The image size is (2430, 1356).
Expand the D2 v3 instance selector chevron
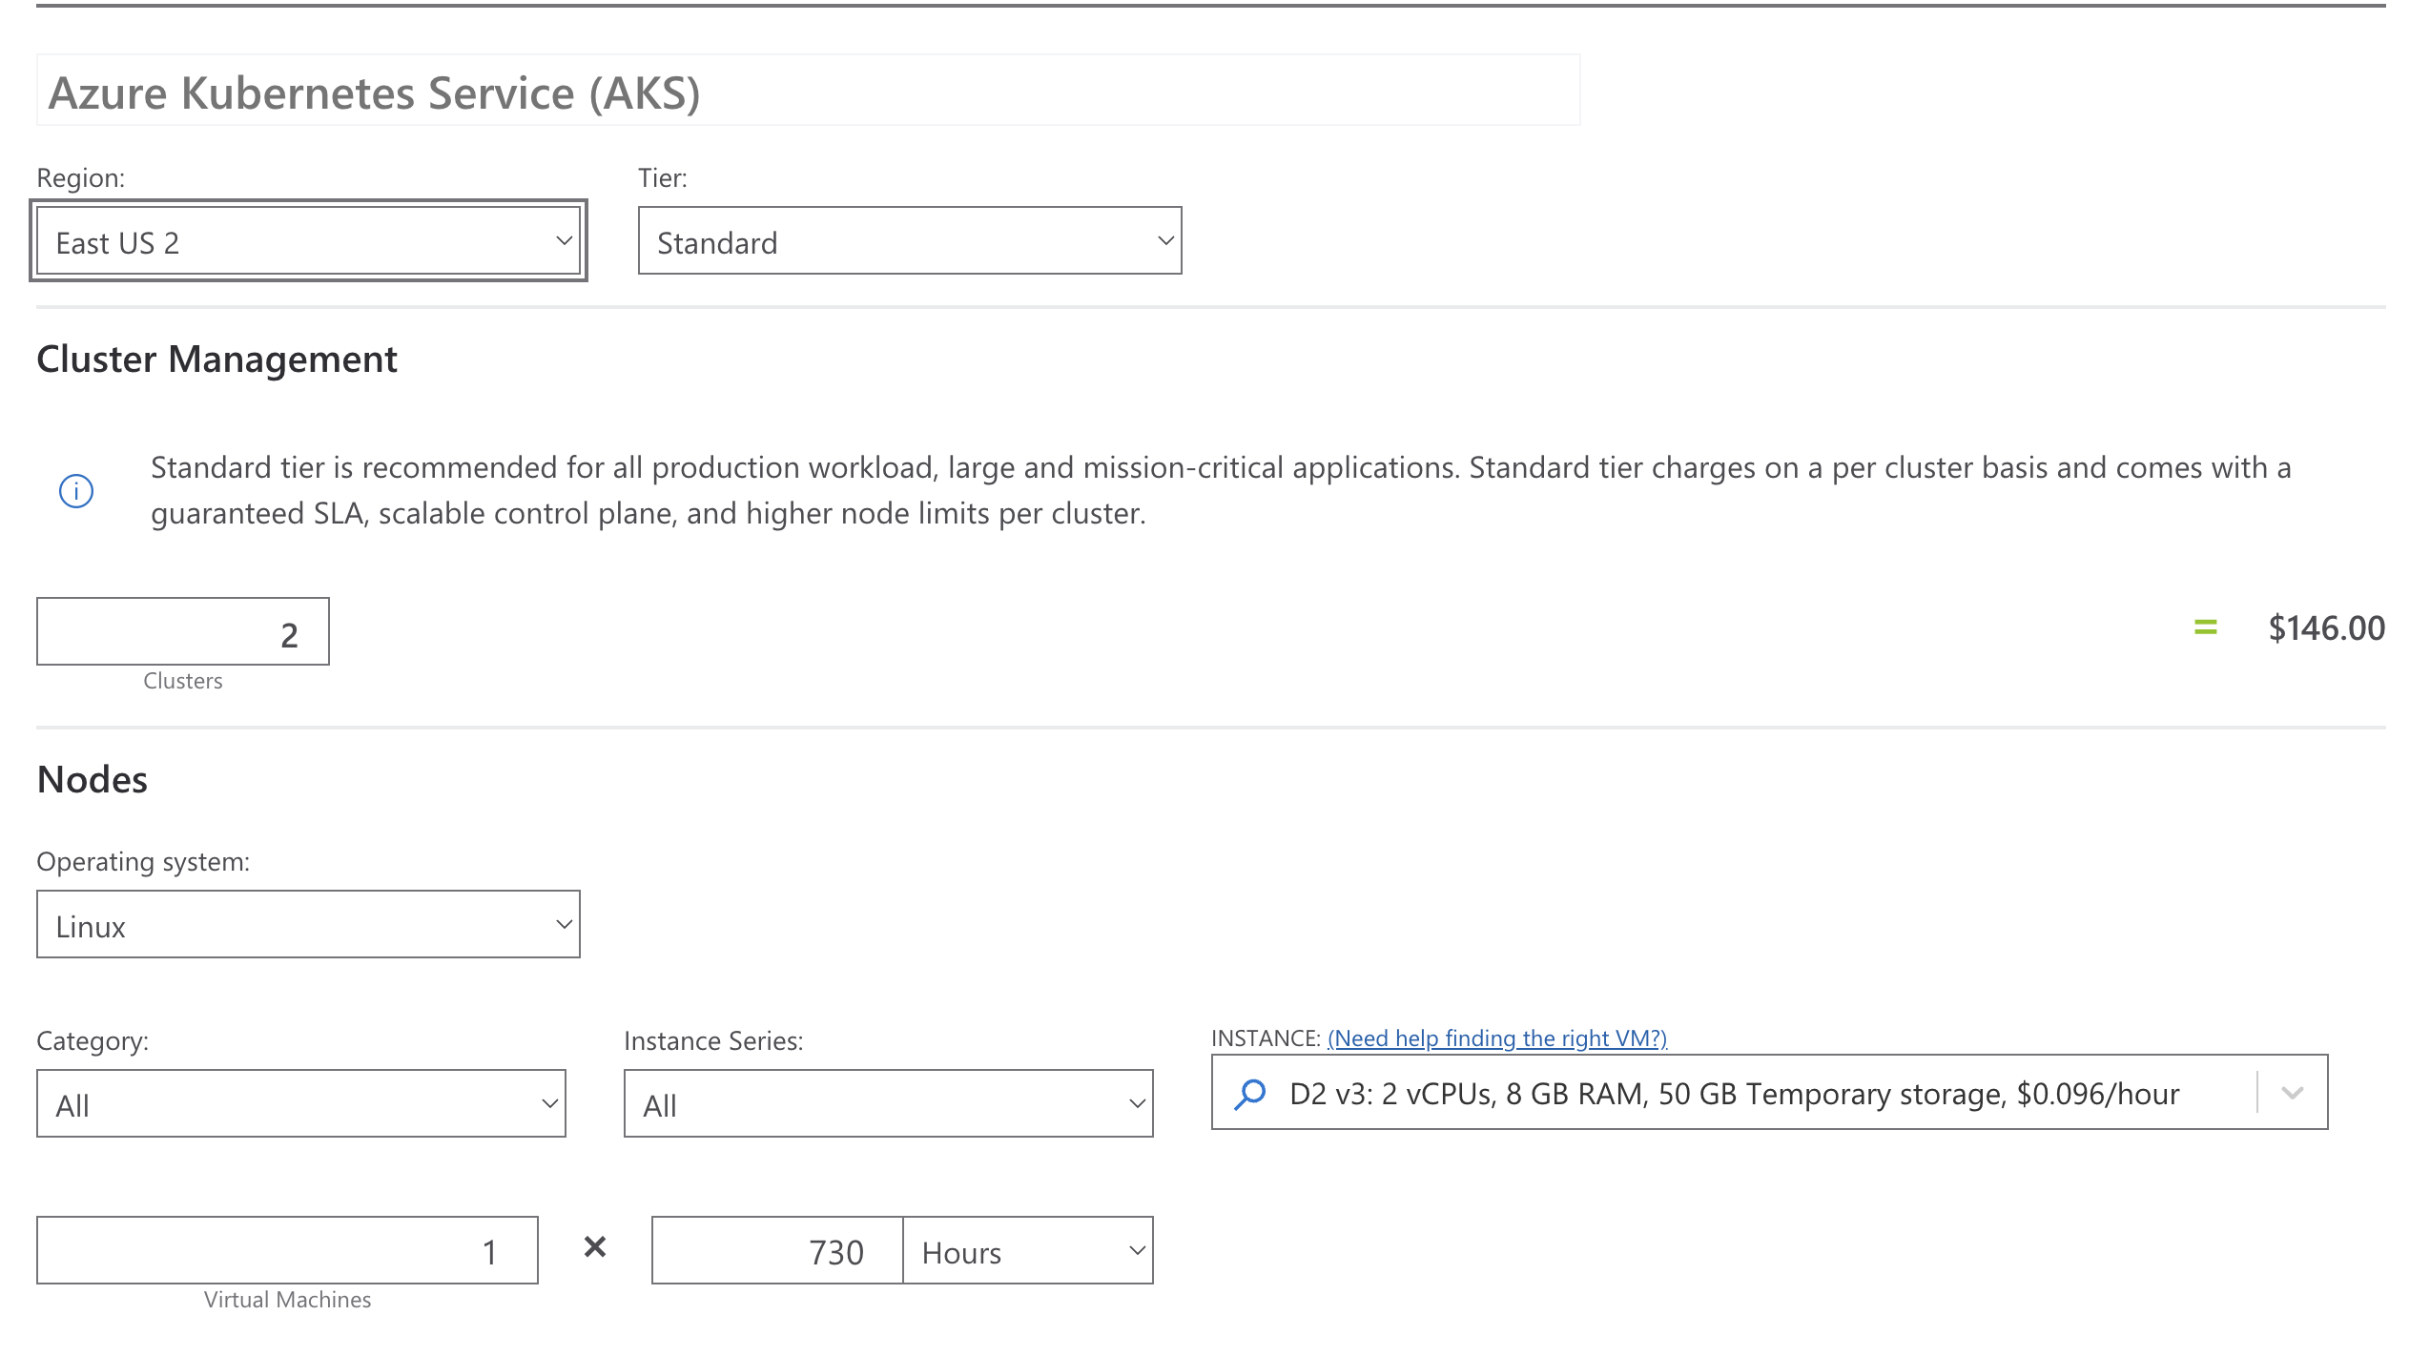[2293, 1093]
